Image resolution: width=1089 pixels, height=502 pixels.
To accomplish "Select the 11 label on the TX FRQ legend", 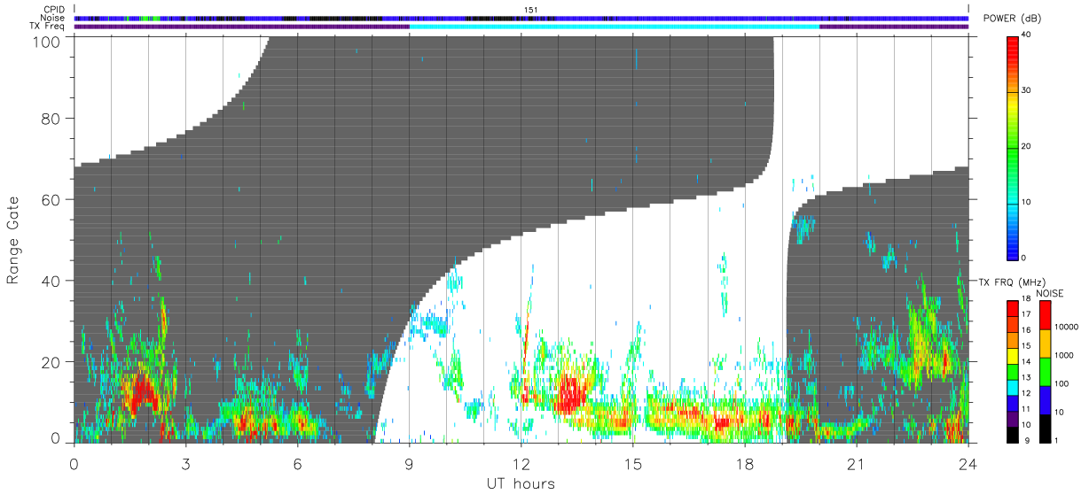I will (x=1027, y=409).
